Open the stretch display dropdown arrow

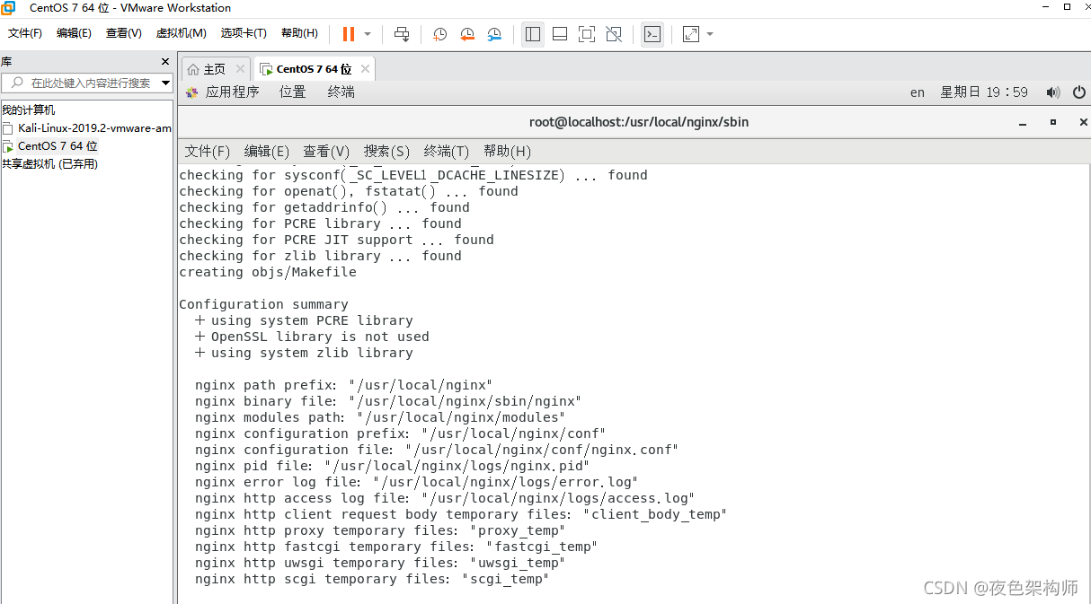(x=710, y=34)
